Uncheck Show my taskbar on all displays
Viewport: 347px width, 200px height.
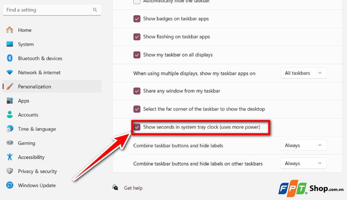click(x=137, y=55)
